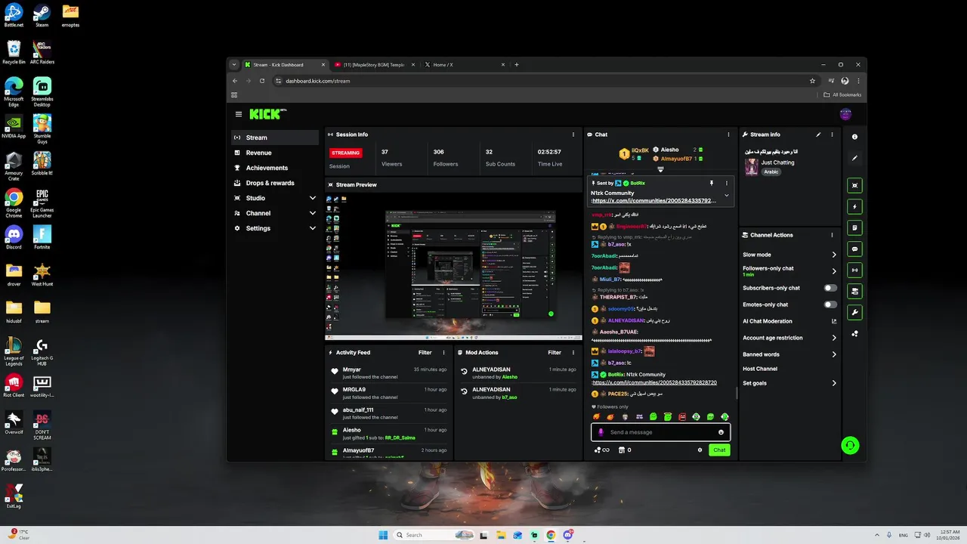Toggle Stream Preview widget in right rail

click(x=855, y=185)
